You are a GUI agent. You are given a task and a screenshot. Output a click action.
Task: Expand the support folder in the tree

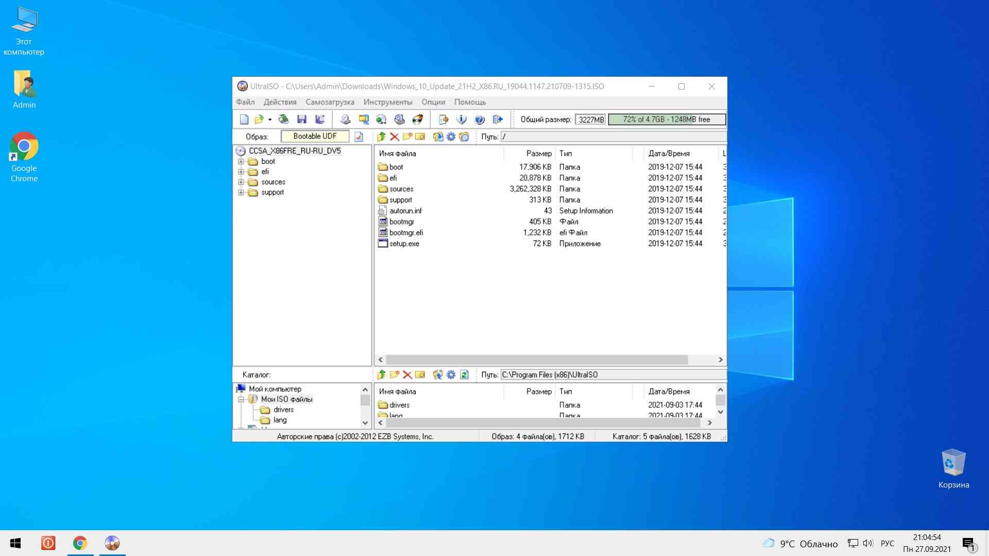[x=241, y=193]
